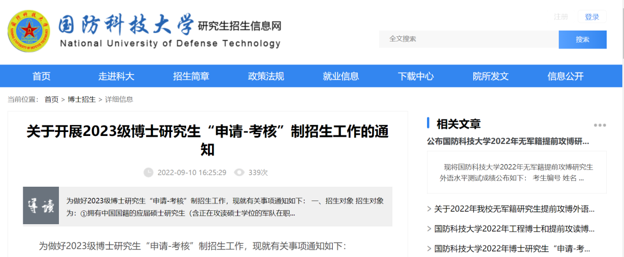Click the 首页 breadcrumb link
This screenshot has height=257, width=624.
click(x=51, y=100)
